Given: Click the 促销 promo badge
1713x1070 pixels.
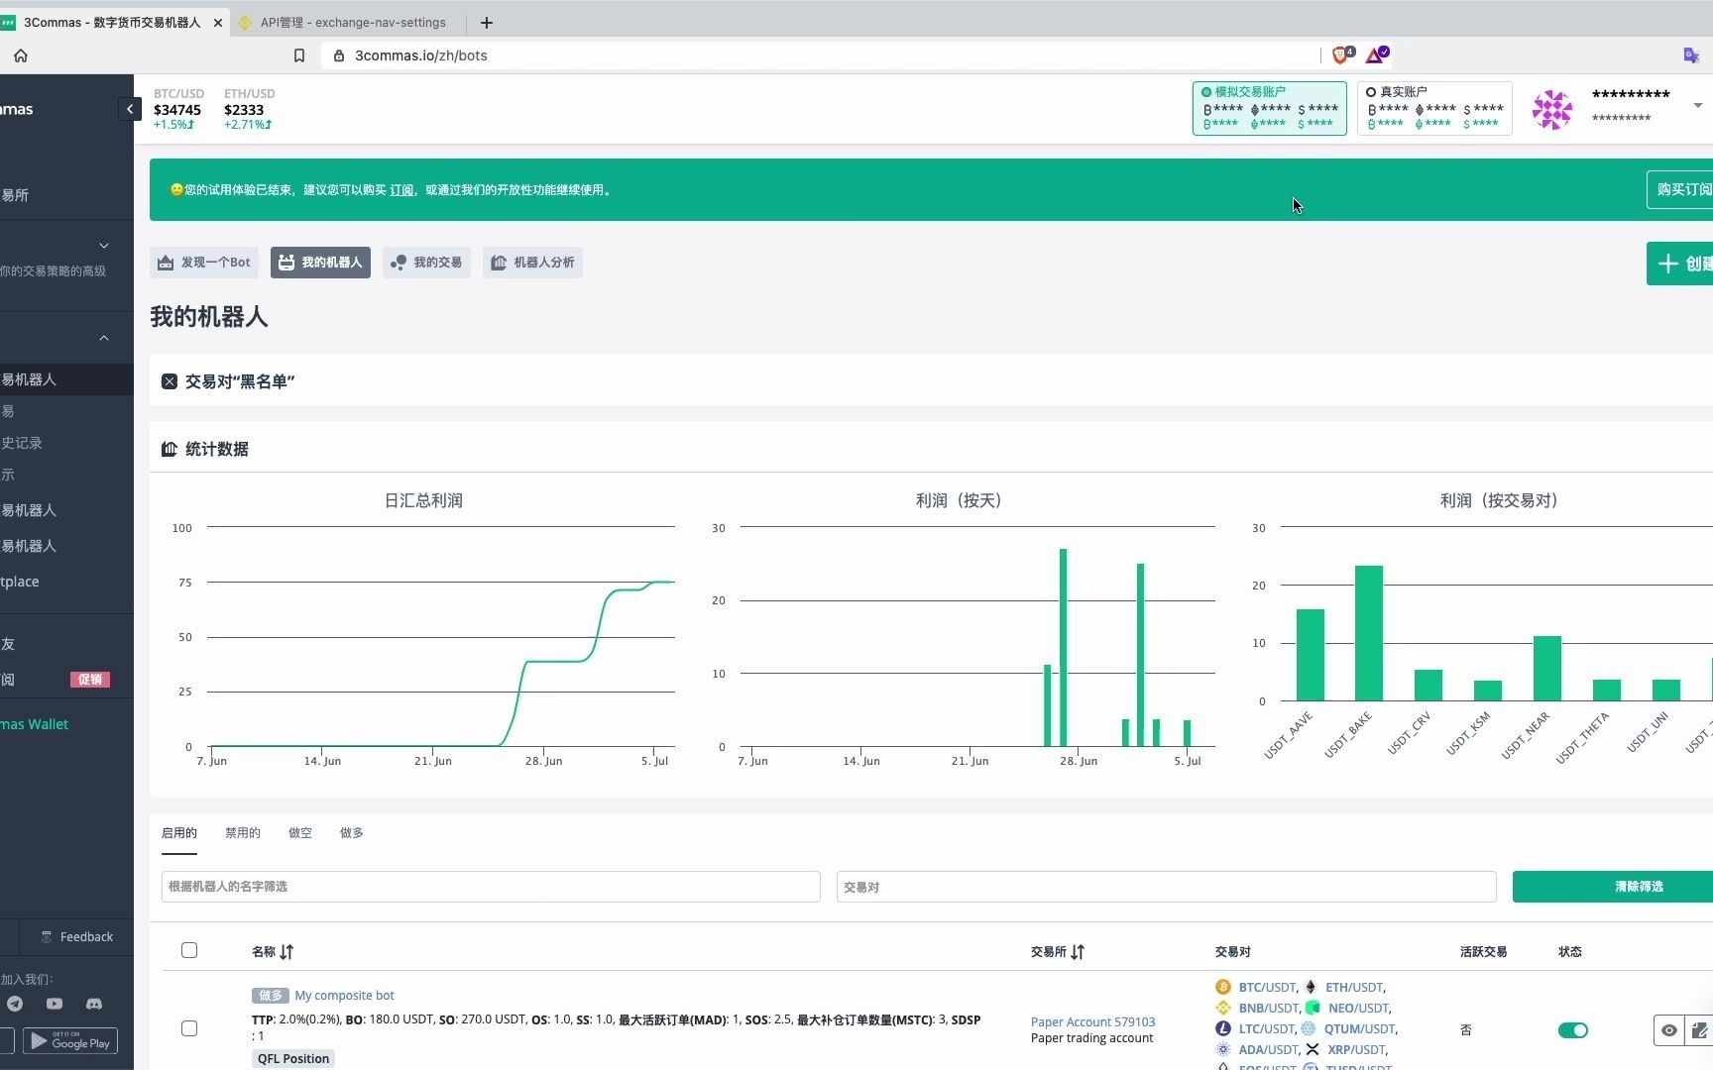Looking at the screenshot, I should 90,680.
